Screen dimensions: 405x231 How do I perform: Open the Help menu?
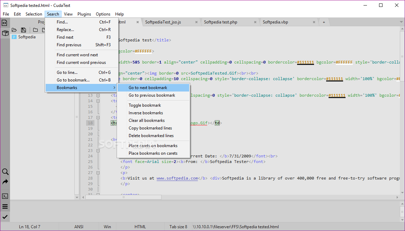tap(119, 14)
